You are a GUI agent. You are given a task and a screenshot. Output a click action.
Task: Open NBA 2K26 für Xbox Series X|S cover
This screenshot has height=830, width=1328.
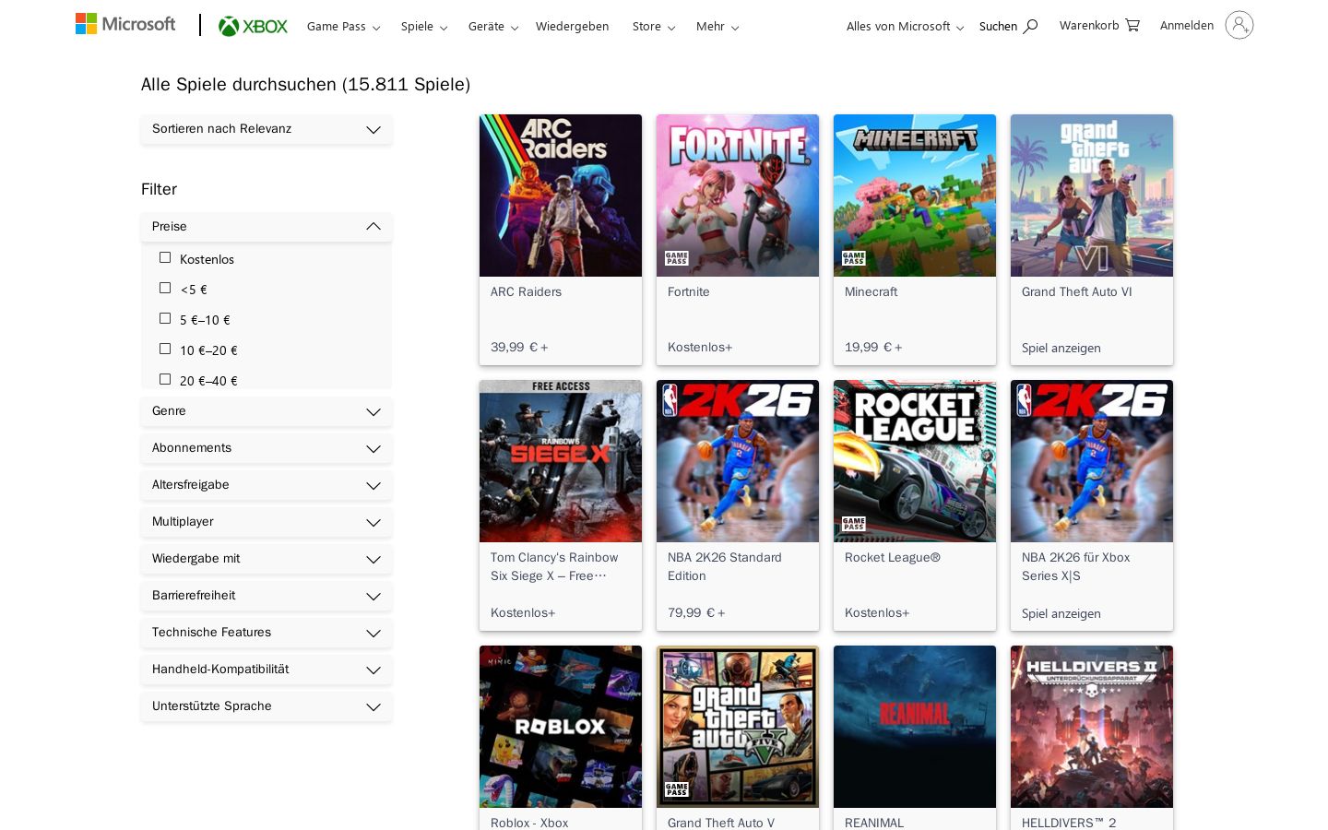click(1092, 461)
